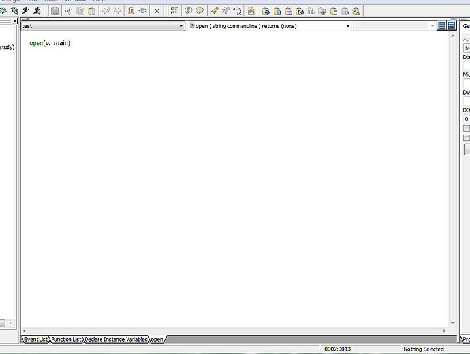Click the editor's horizontal scroll-right arrow
Viewport: 470px width, 354px height.
coord(445,331)
